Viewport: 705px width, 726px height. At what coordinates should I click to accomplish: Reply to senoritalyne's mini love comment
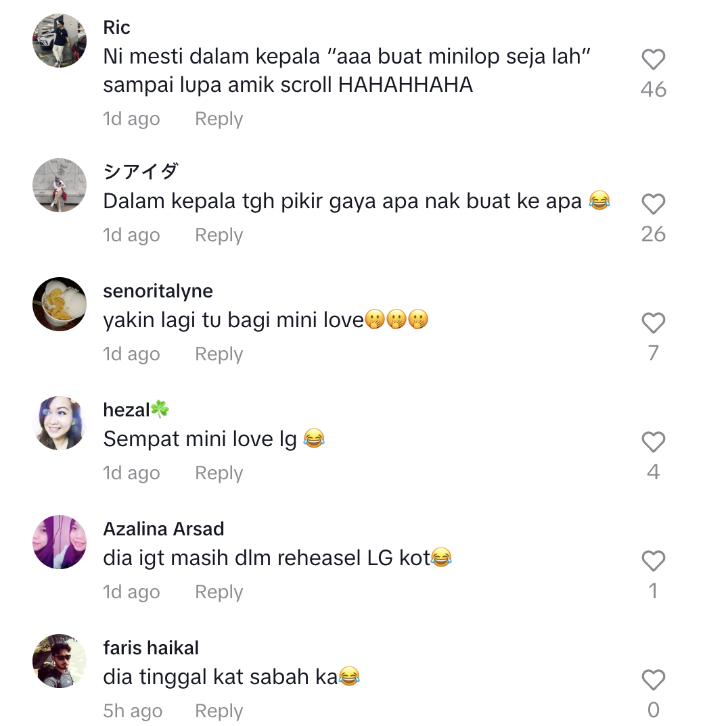[x=219, y=354]
